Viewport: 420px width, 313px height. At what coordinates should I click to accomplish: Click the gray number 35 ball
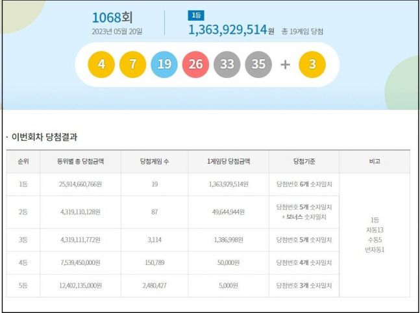tap(258, 65)
